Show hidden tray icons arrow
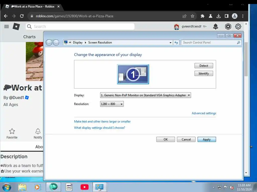This screenshot has width=257, height=192. coord(213,187)
